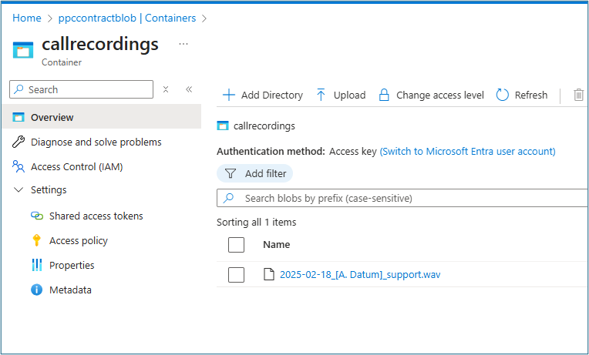
Task: Click the blue info icon for Metadata
Action: coord(37,290)
